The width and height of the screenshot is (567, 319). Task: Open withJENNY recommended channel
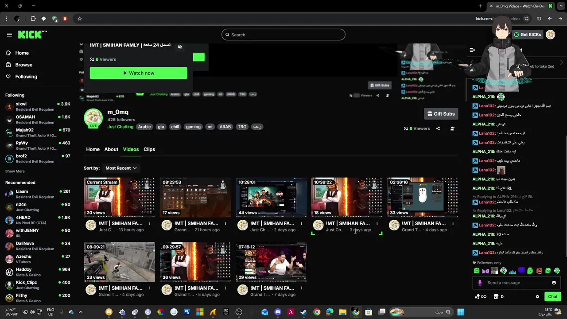pyautogui.click(x=38, y=233)
